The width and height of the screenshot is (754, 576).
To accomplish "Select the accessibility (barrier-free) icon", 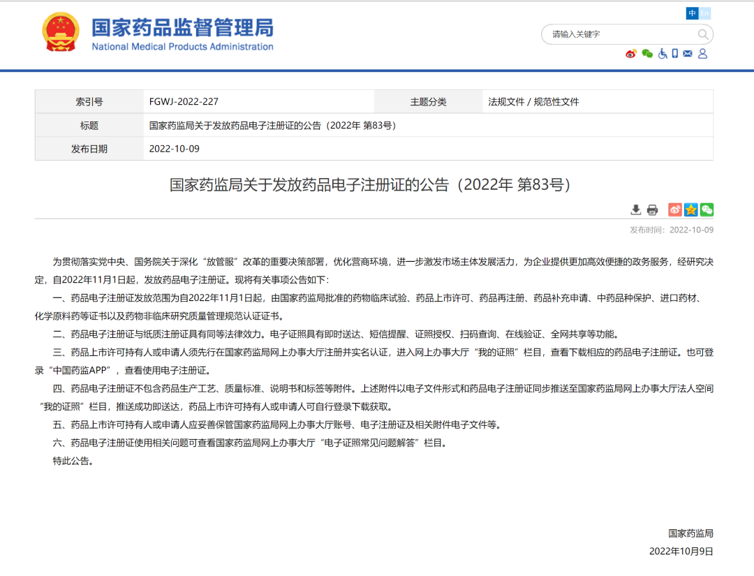I will [x=662, y=54].
